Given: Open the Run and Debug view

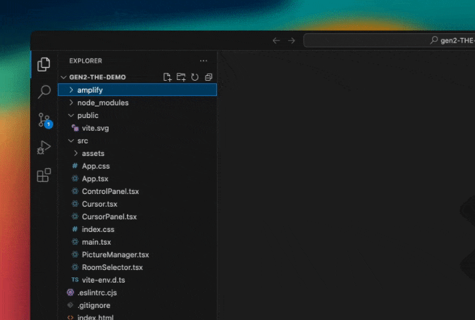Looking at the screenshot, I should pos(44,147).
